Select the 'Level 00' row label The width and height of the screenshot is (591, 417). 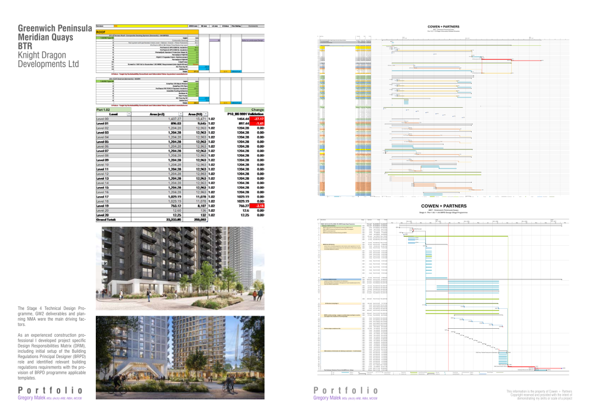tap(103, 119)
